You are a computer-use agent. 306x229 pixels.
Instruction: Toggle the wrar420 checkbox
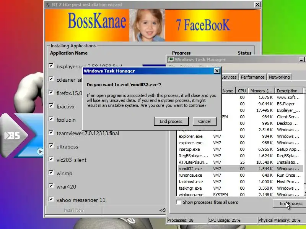[x=51, y=185]
